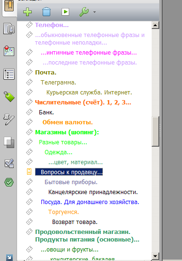
Task: Click highlighted 'Вопросы к продавцу...' bookmark
Action: [69, 172]
